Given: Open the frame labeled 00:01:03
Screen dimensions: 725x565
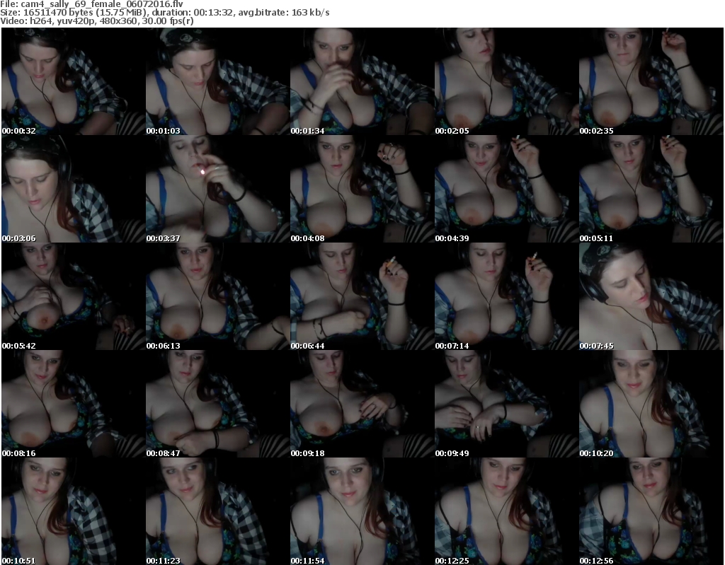Looking at the screenshot, I should [217, 81].
